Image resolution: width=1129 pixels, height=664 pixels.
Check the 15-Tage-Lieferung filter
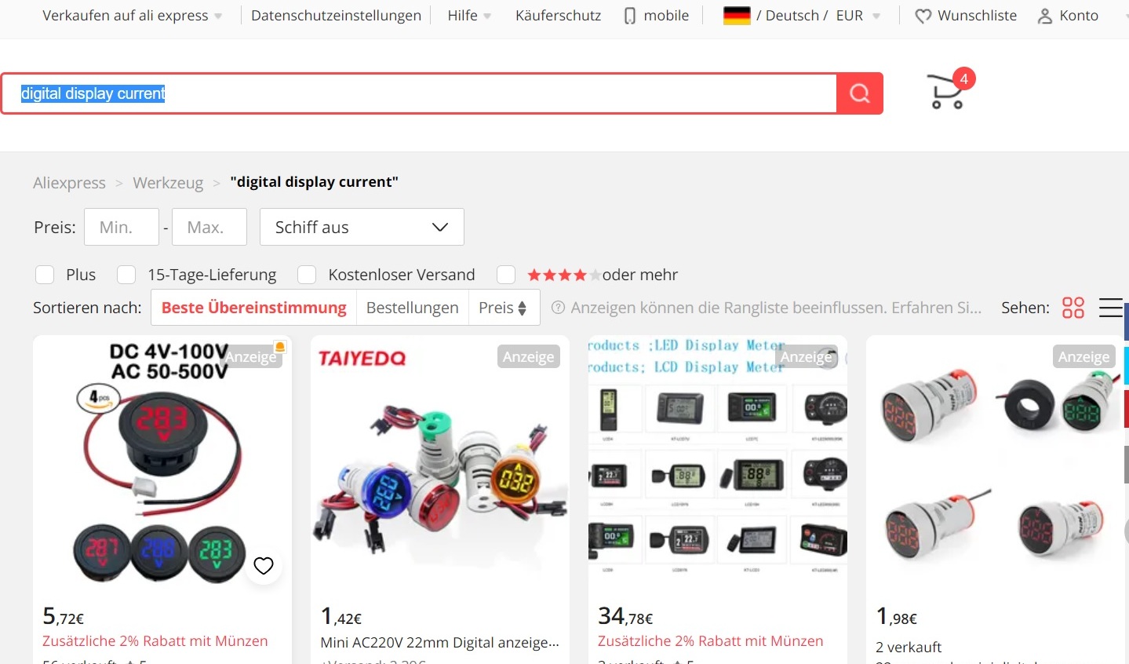point(126,275)
